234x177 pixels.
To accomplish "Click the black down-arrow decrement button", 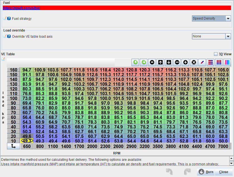I will point(169,62).
